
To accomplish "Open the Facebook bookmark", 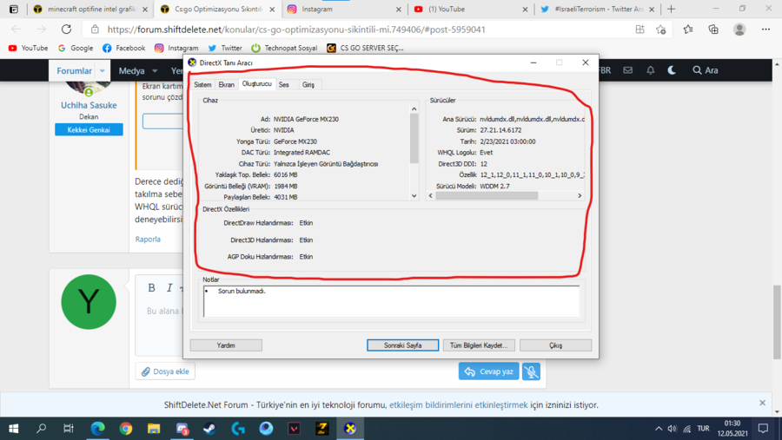I will [x=123, y=48].
